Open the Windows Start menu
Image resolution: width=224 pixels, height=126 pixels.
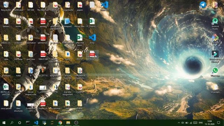tap(4, 123)
